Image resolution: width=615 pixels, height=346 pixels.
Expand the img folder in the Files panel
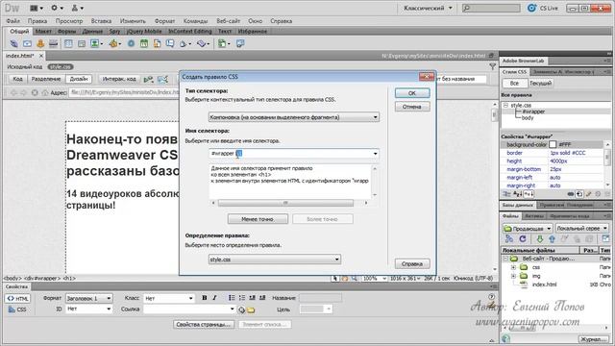(513, 276)
